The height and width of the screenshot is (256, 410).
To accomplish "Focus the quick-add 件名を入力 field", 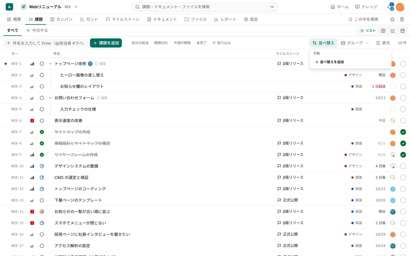I will click(46, 43).
